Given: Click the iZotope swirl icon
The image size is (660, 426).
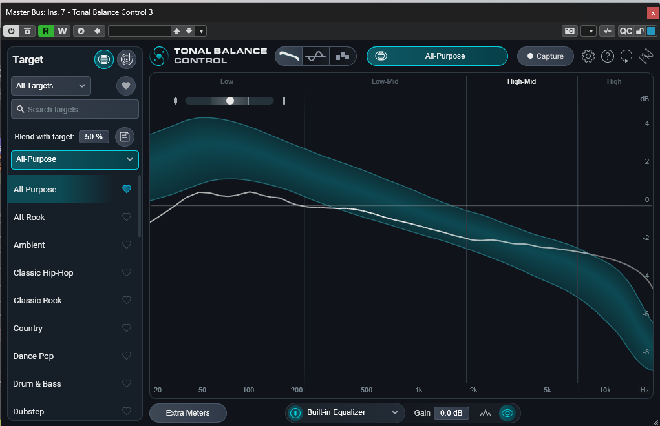Looking at the screenshot, I should [646, 56].
